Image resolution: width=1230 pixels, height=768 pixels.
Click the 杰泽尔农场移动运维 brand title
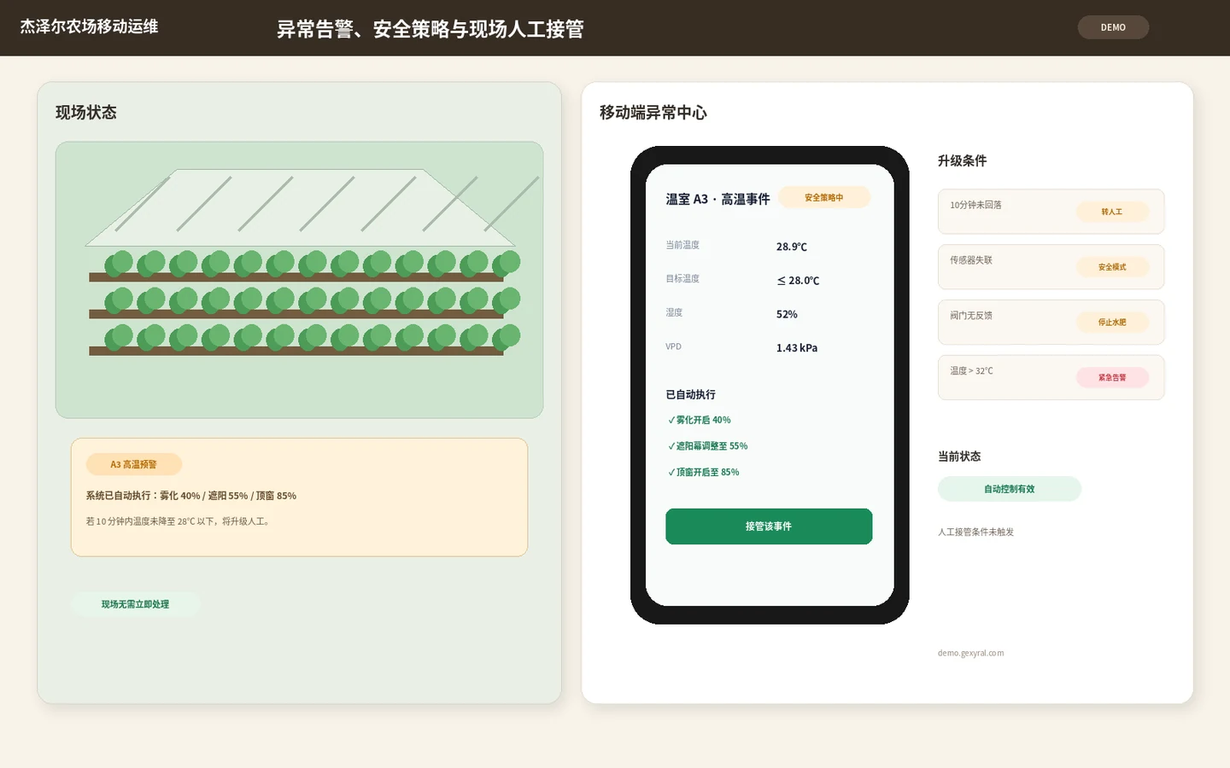point(89,27)
